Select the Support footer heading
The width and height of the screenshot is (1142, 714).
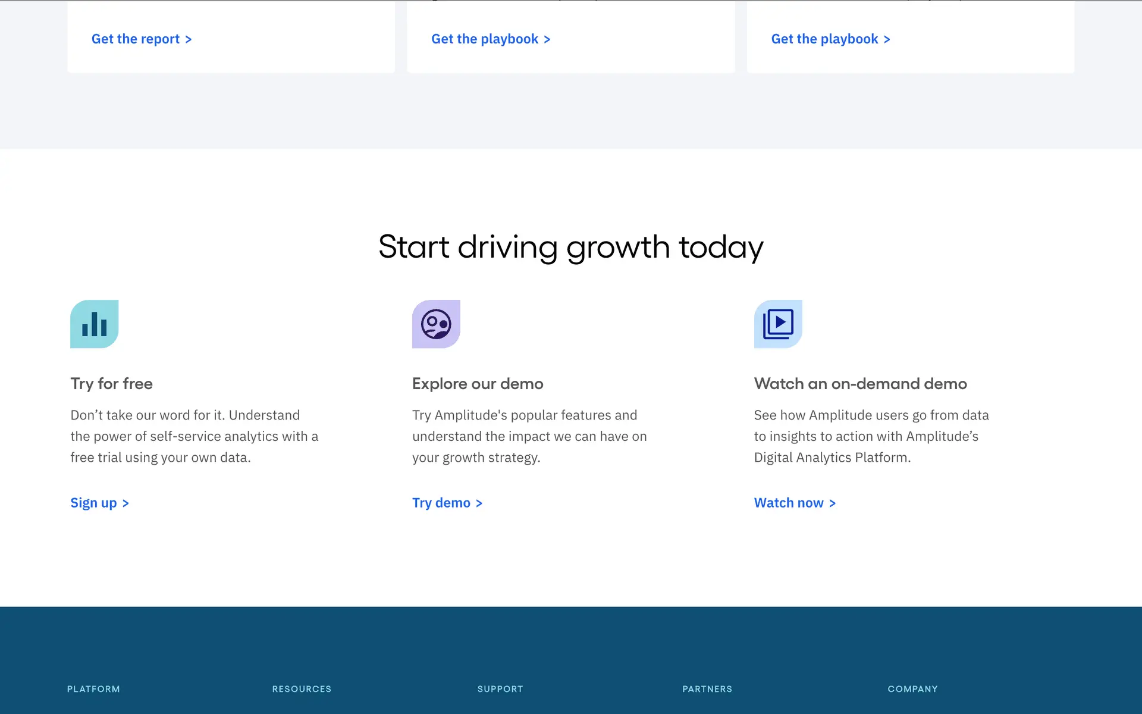[x=500, y=689]
